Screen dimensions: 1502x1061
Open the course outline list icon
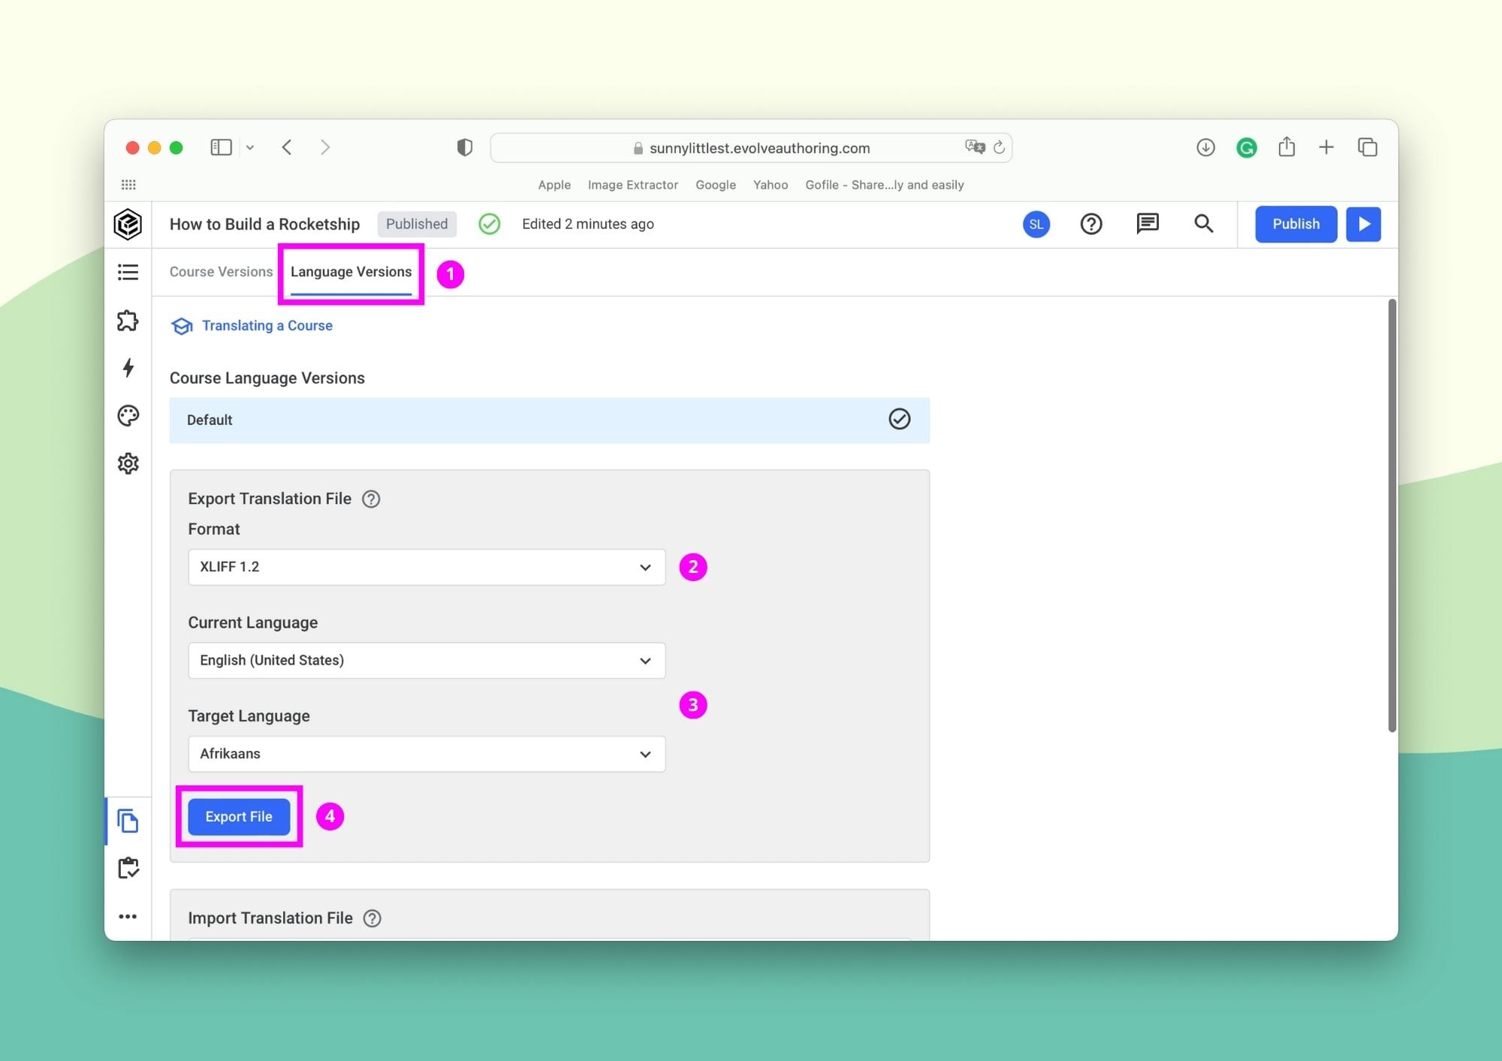[128, 272]
